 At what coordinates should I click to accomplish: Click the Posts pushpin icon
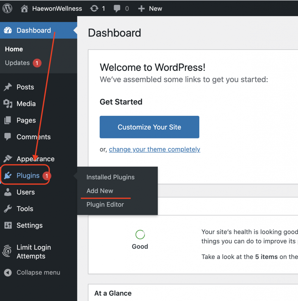click(x=8, y=87)
